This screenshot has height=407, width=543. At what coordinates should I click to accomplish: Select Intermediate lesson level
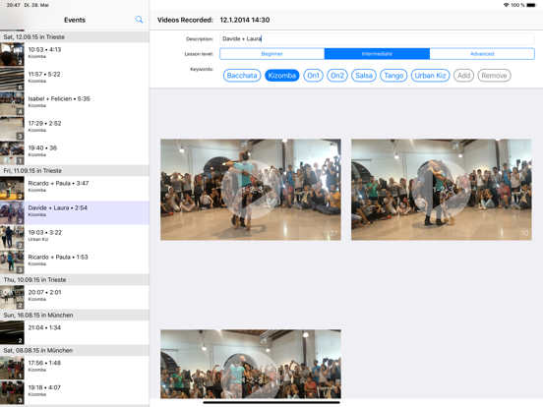coord(377,54)
